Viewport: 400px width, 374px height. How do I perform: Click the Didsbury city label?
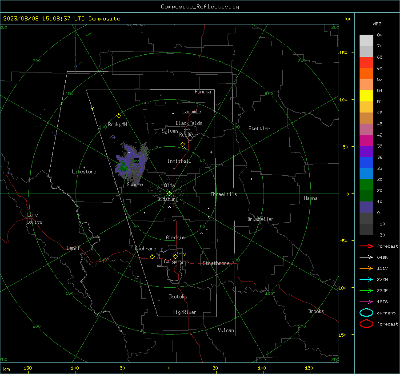168,199
